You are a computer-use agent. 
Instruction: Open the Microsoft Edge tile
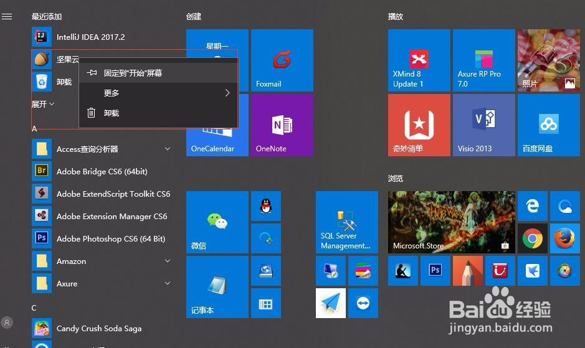click(533, 206)
